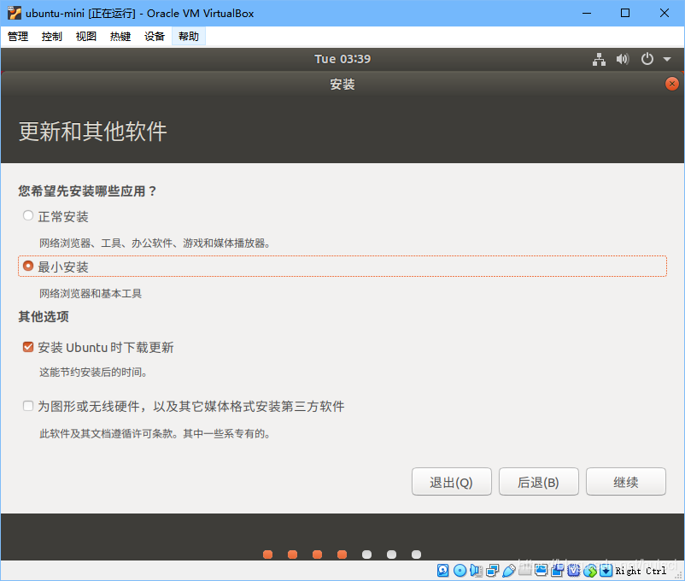This screenshot has height=581, width=685.
Task: Click the network adapters status icon
Action: (x=492, y=570)
